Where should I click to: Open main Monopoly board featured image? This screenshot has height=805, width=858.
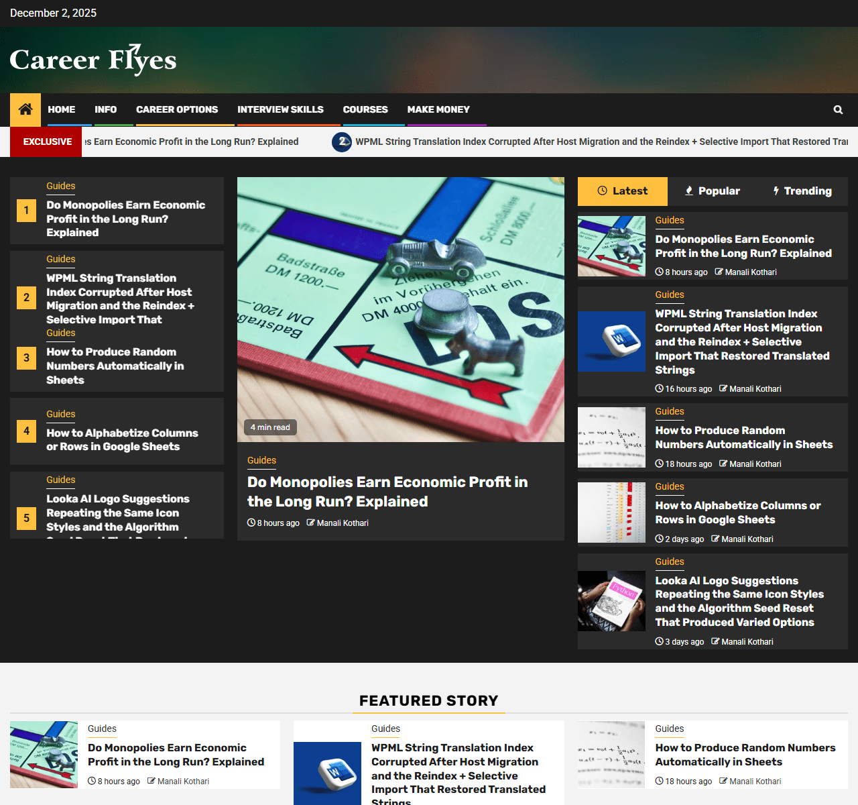click(x=400, y=309)
